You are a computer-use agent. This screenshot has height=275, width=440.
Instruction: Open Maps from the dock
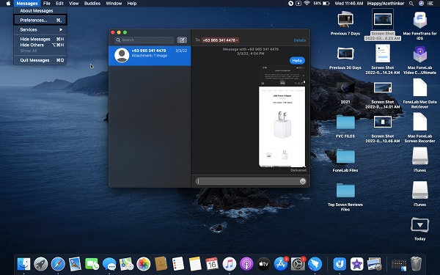tap(126, 264)
